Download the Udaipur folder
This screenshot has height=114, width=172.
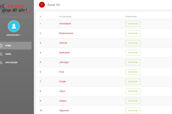point(133,101)
